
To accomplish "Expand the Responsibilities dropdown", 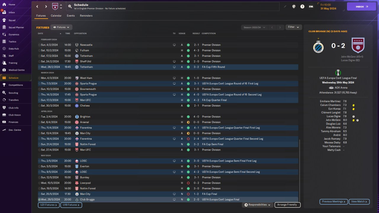I will [x=257, y=205].
